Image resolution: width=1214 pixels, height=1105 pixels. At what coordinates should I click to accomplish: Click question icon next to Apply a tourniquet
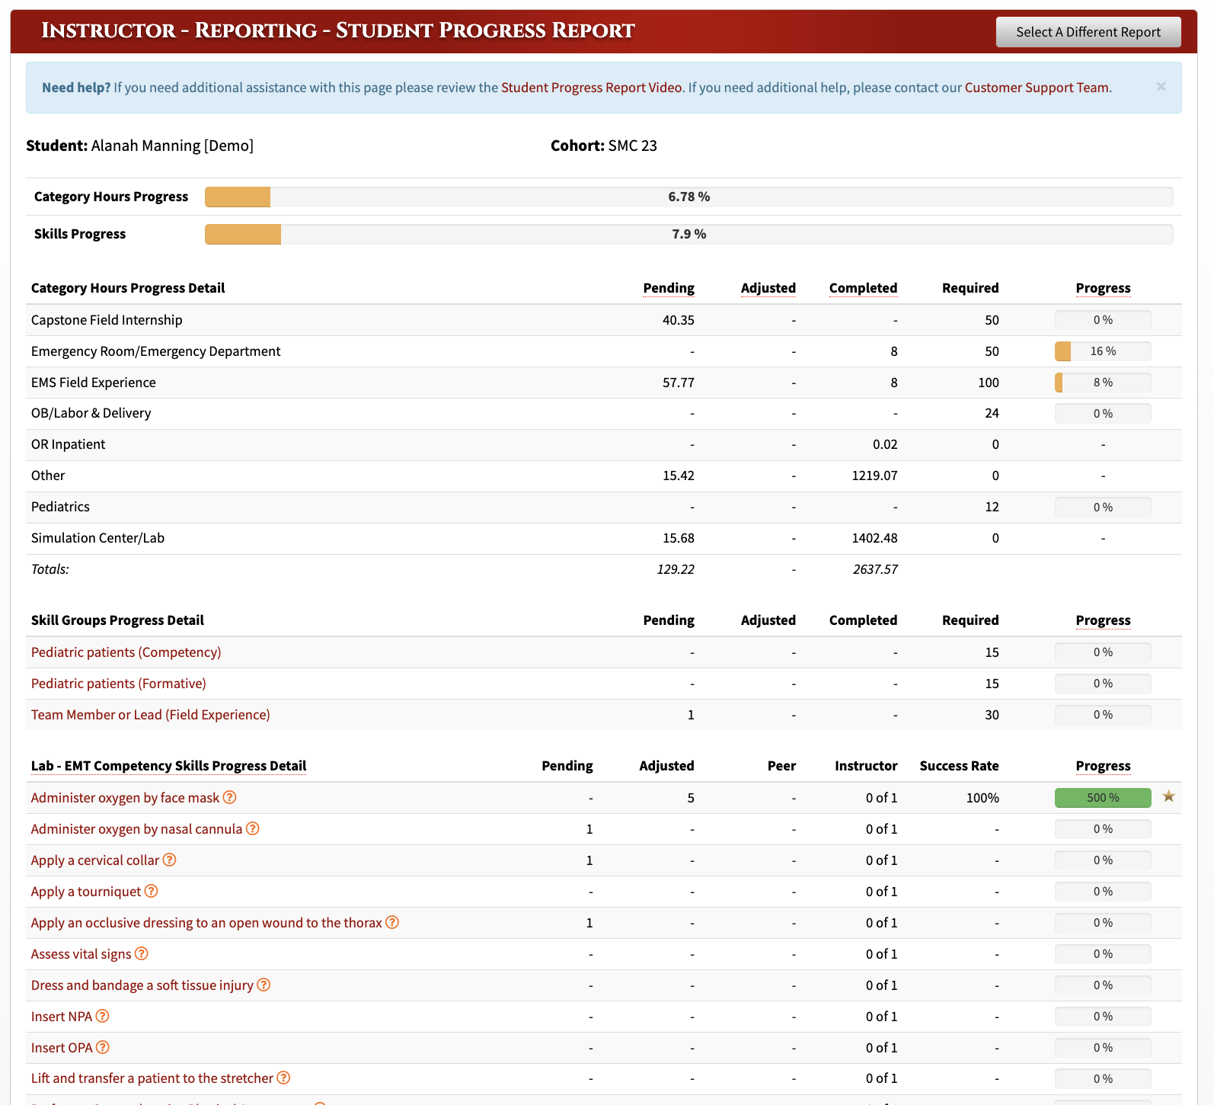(152, 891)
